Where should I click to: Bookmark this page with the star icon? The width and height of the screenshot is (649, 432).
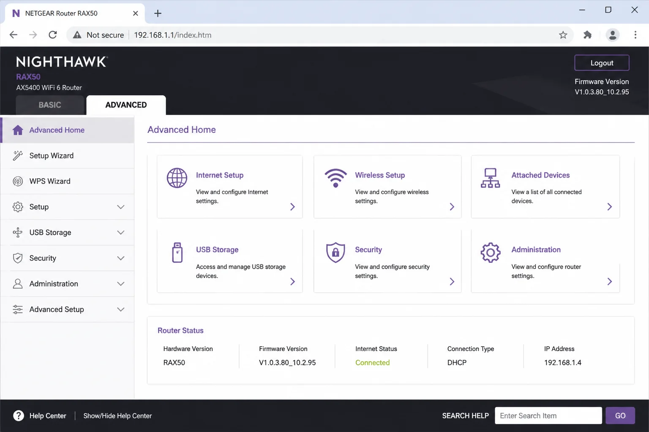[563, 35]
